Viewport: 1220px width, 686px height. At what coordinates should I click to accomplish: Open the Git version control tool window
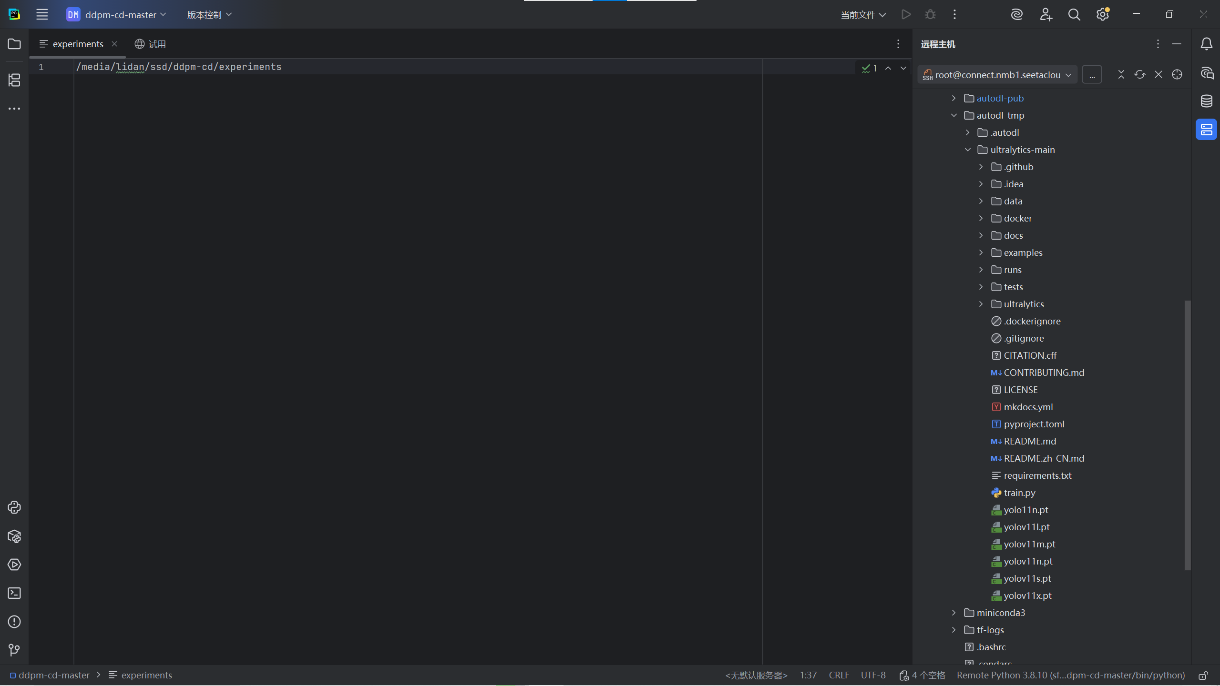[14, 650]
